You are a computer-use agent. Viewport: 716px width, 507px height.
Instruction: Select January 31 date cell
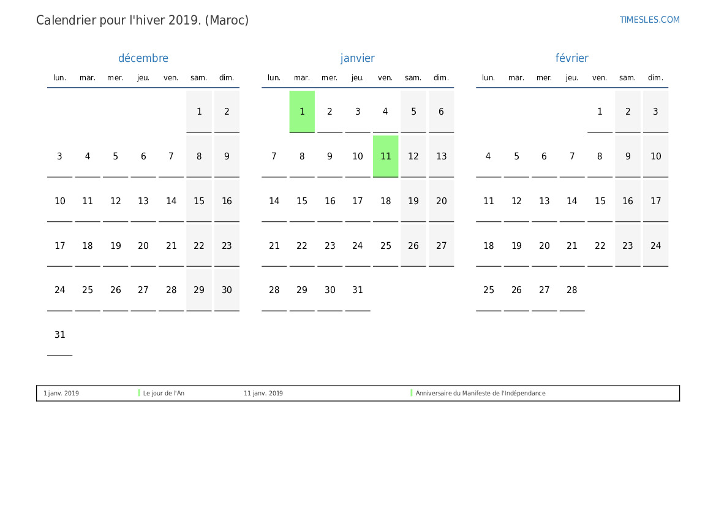click(x=358, y=290)
